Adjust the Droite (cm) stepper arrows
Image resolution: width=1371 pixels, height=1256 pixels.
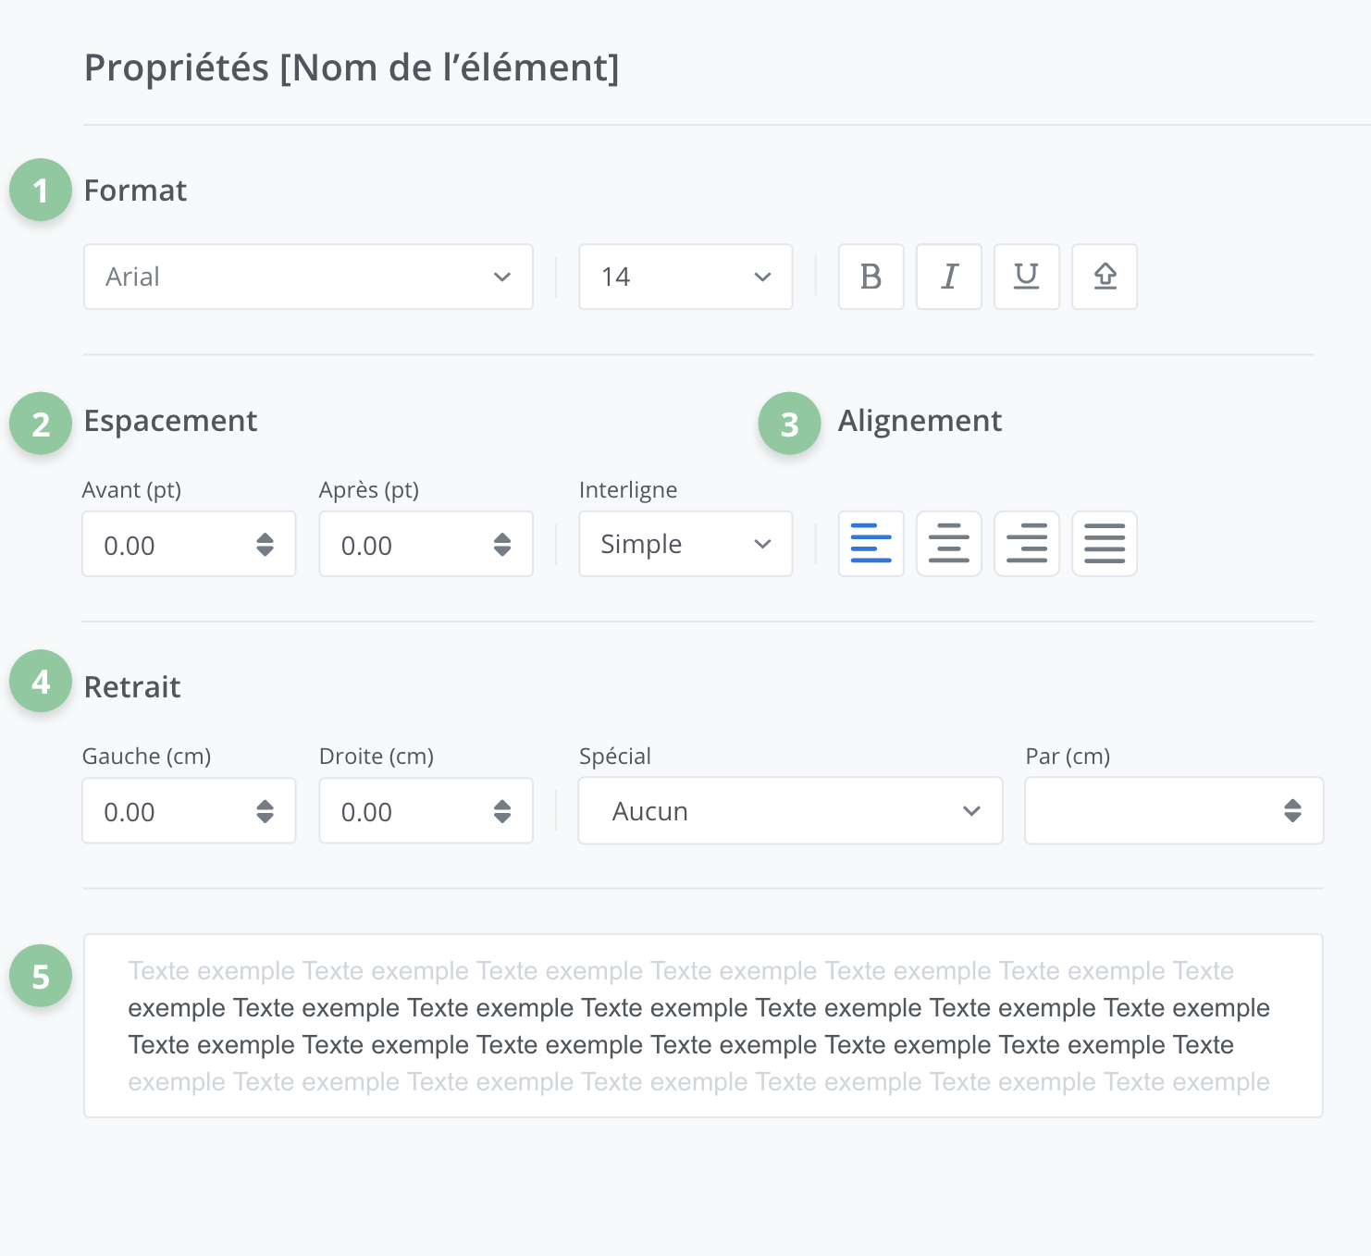(x=502, y=811)
